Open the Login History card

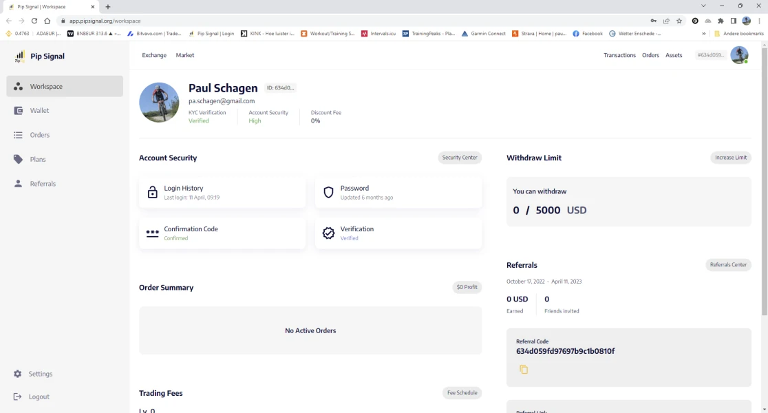tap(222, 193)
